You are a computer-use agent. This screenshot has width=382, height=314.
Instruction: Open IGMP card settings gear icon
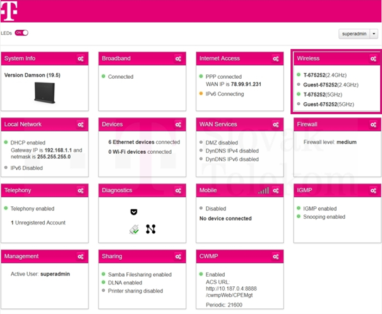pyautogui.click(x=373, y=190)
